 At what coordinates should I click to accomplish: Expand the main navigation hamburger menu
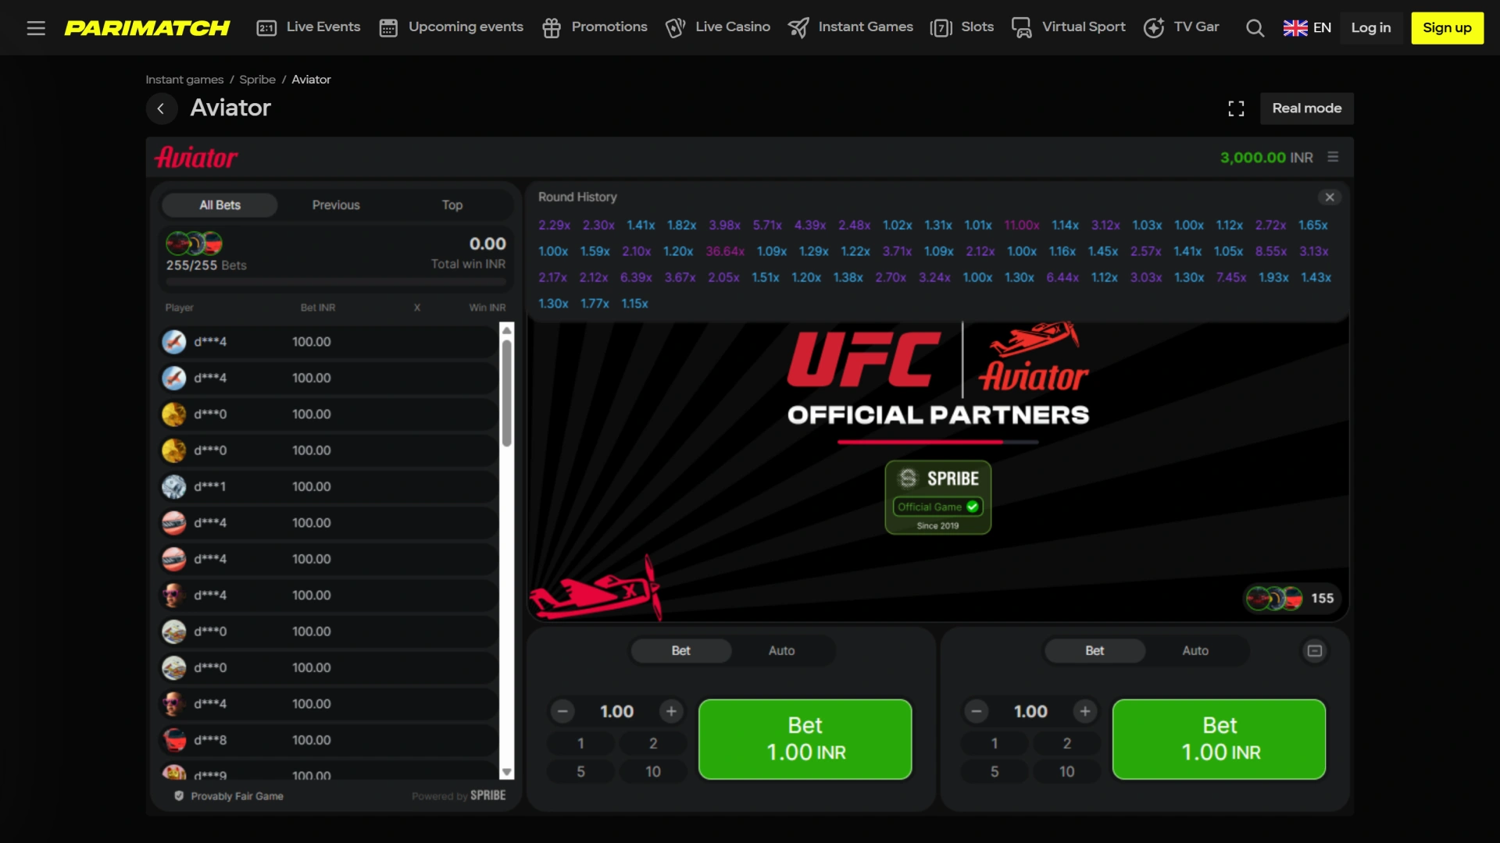[36, 27]
